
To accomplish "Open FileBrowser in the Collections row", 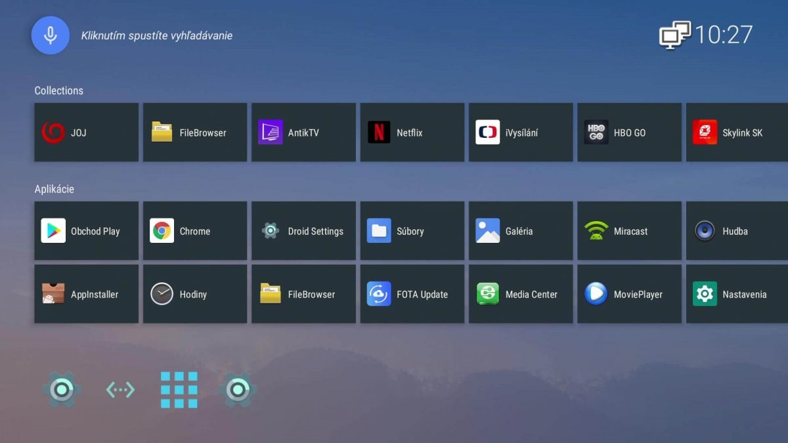I will (x=195, y=132).
